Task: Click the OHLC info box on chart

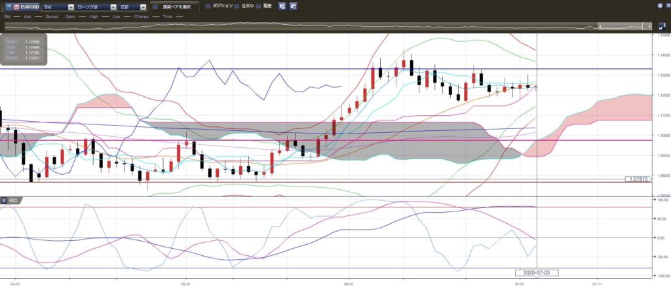Action: 24,49
